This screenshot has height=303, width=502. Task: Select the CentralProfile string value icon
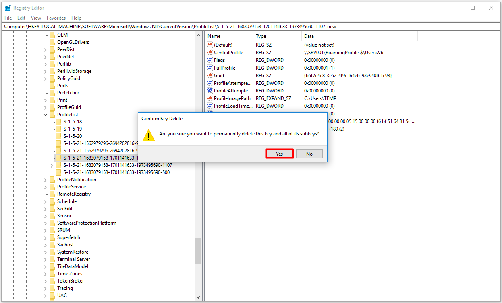(210, 53)
